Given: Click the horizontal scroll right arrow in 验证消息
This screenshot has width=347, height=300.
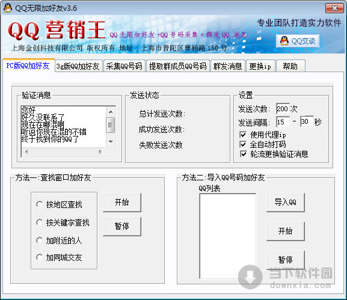Looking at the screenshot, I should point(100,152).
